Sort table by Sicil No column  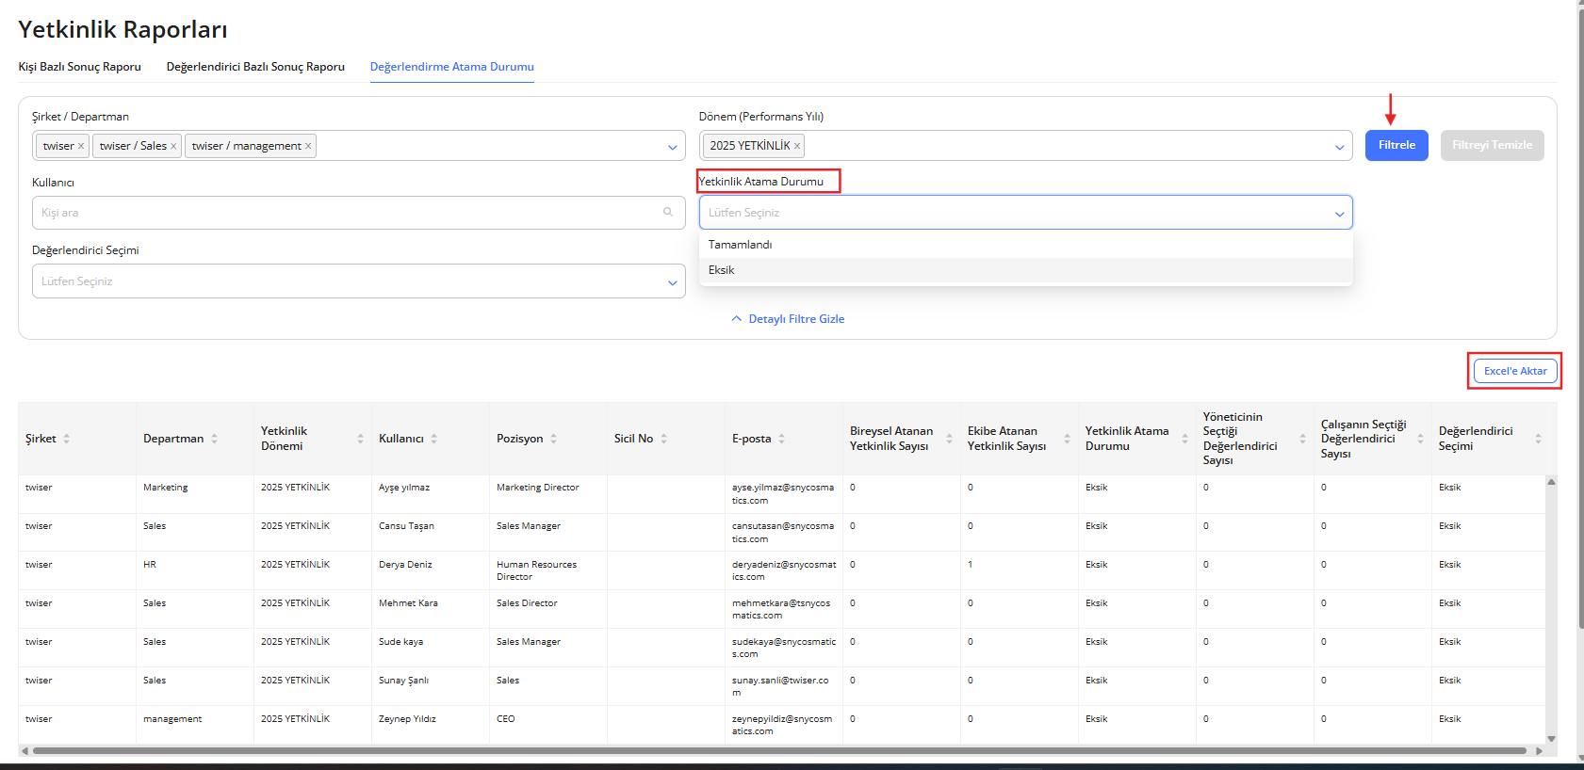664,439
